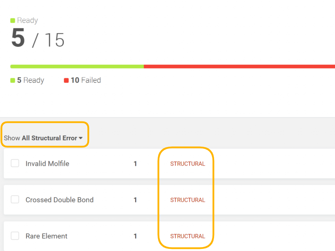335x251 pixels.
Task: Click the STRUCTURAL tag for Rare Element
Action: (x=187, y=236)
